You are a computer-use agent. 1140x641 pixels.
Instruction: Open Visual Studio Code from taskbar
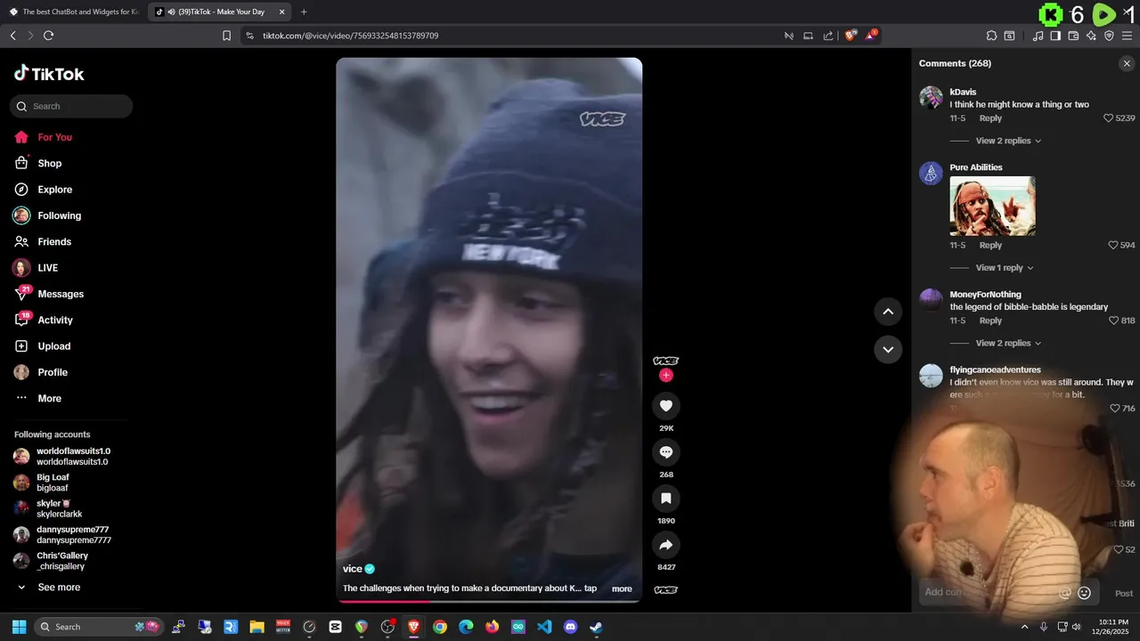[544, 627]
